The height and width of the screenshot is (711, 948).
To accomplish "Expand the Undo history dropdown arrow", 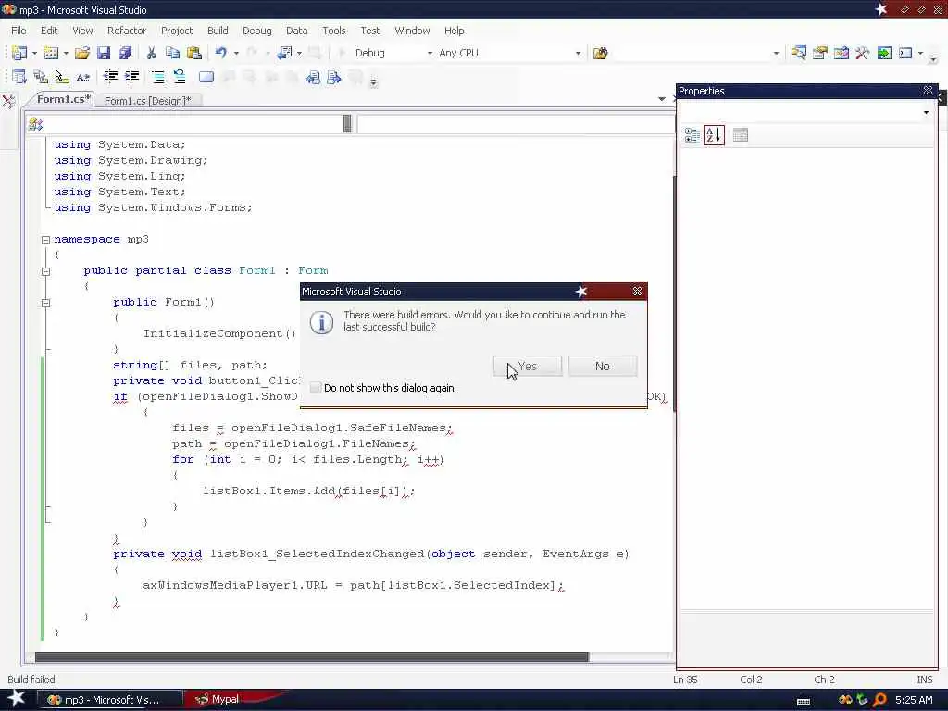I will [x=236, y=53].
